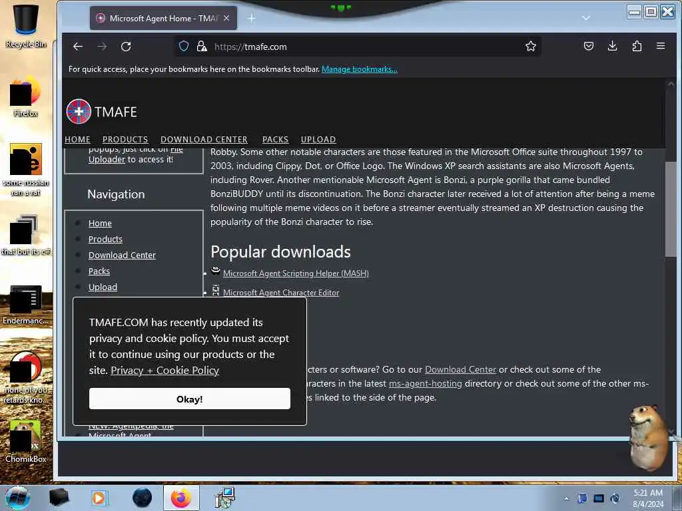Save page to Pocket
Screen dimensions: 682x511
point(589,46)
